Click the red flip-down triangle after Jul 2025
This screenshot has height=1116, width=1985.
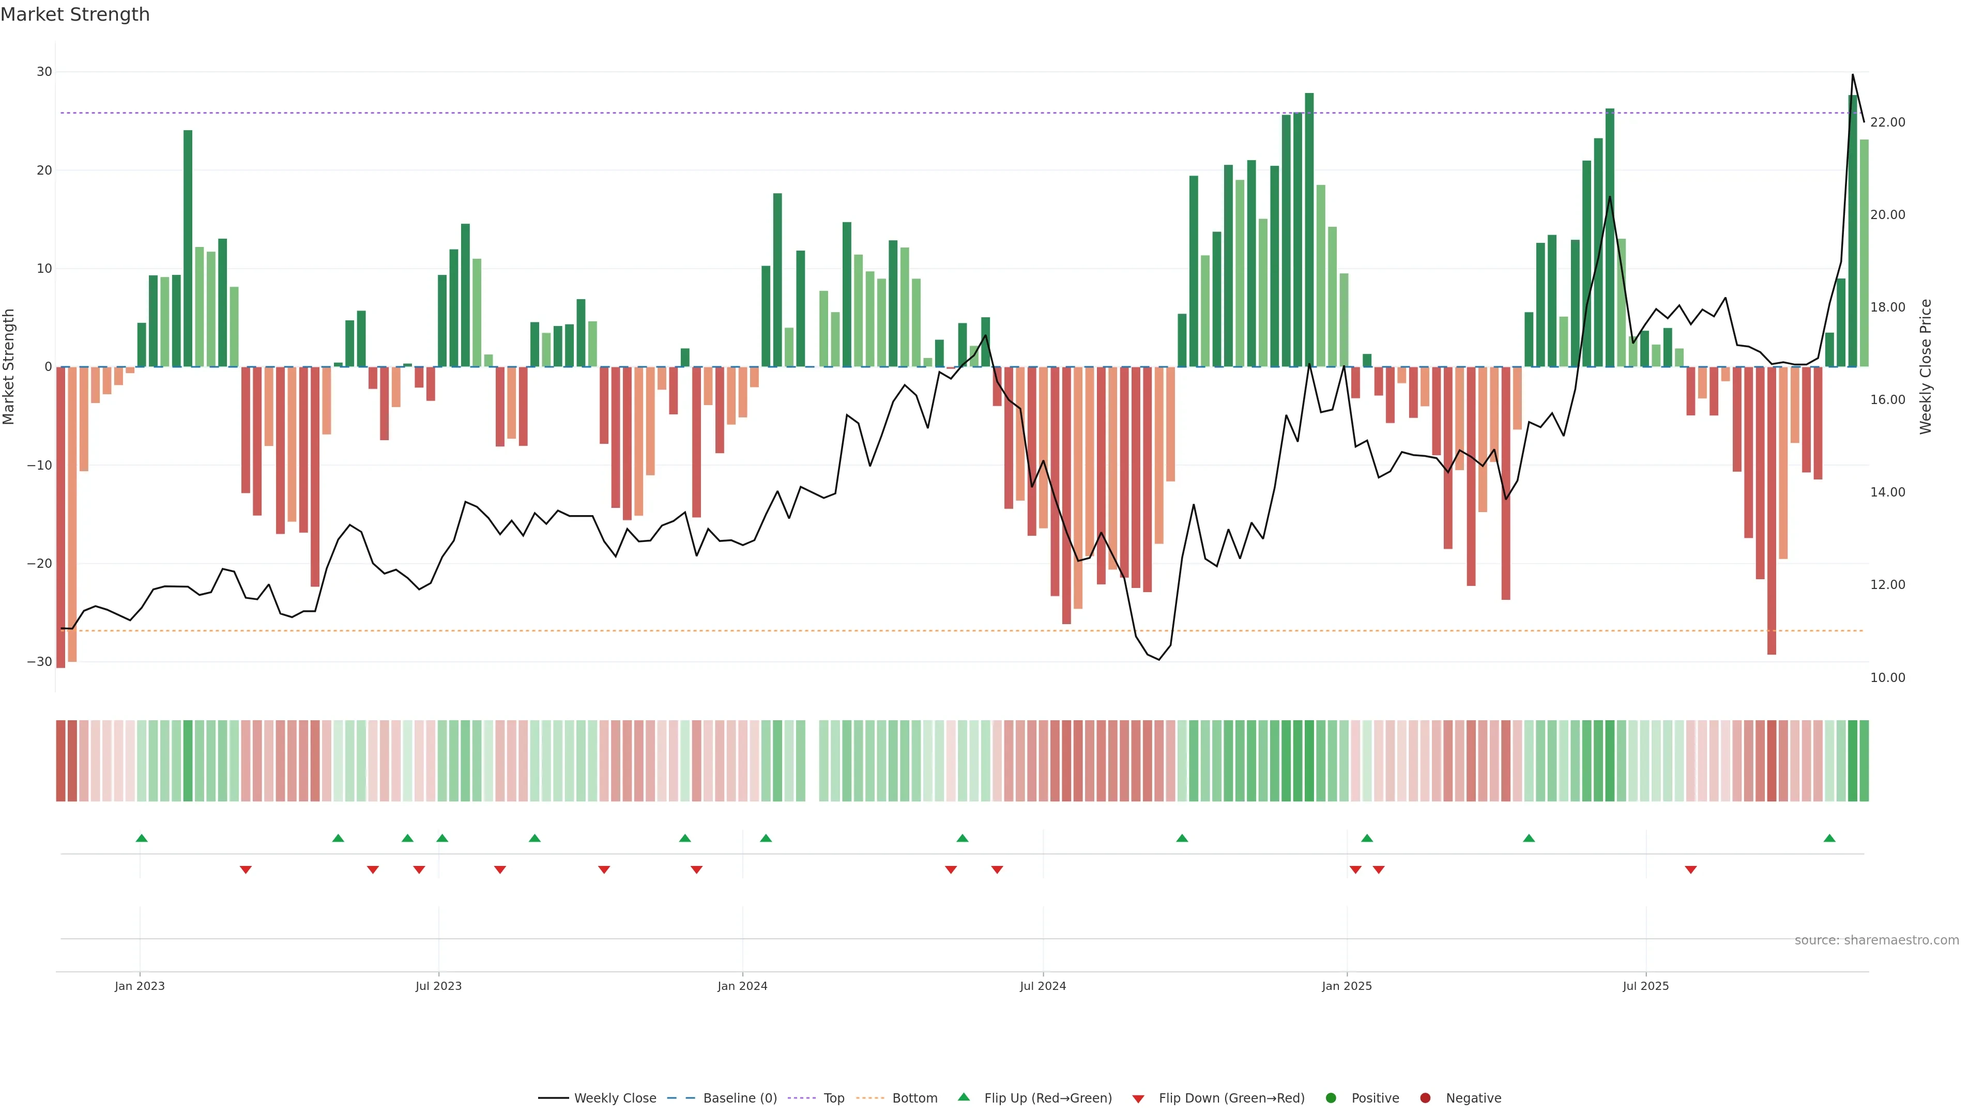click(1691, 870)
